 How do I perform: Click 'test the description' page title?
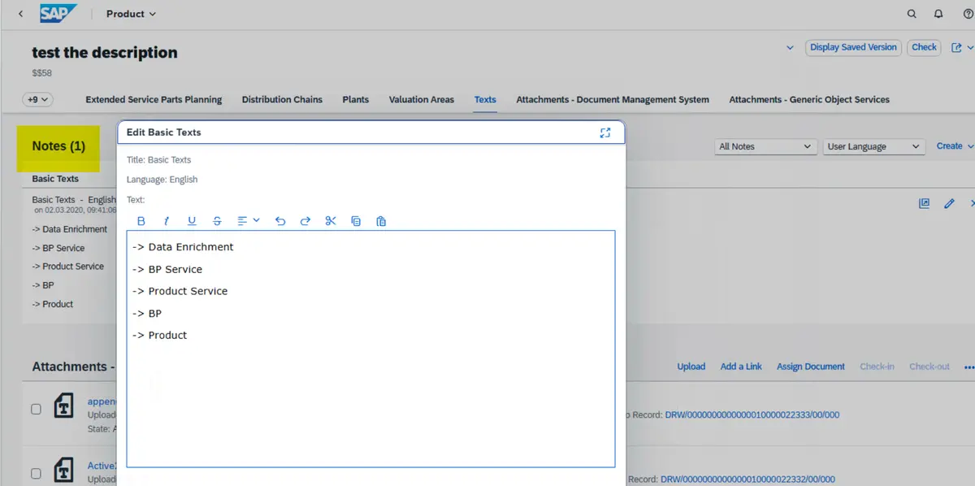tap(105, 53)
